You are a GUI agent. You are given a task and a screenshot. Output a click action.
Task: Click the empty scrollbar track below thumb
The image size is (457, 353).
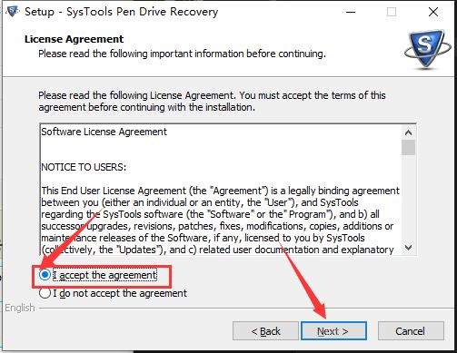408,198
